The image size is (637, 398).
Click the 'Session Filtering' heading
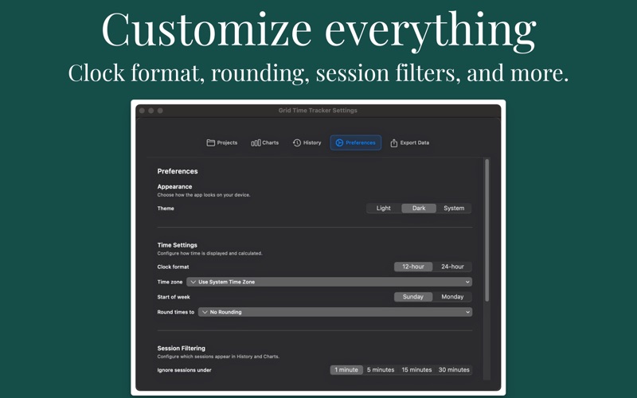182,348
